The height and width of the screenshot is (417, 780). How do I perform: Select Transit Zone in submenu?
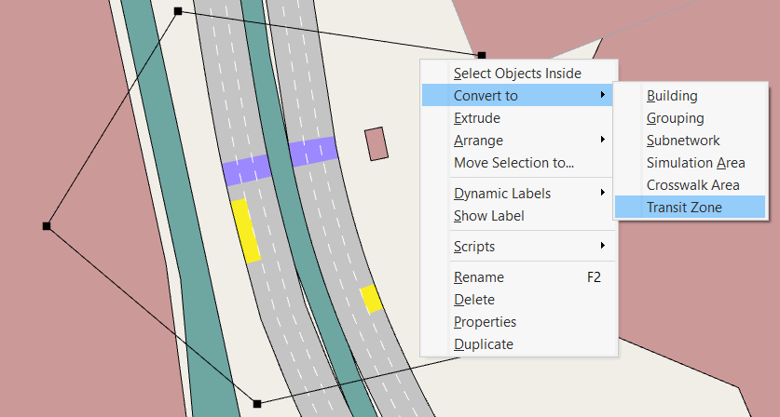684,208
